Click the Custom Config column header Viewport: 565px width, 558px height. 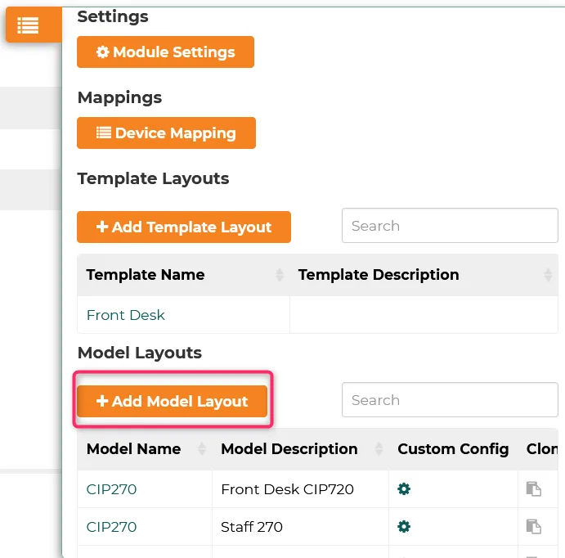coord(453,449)
